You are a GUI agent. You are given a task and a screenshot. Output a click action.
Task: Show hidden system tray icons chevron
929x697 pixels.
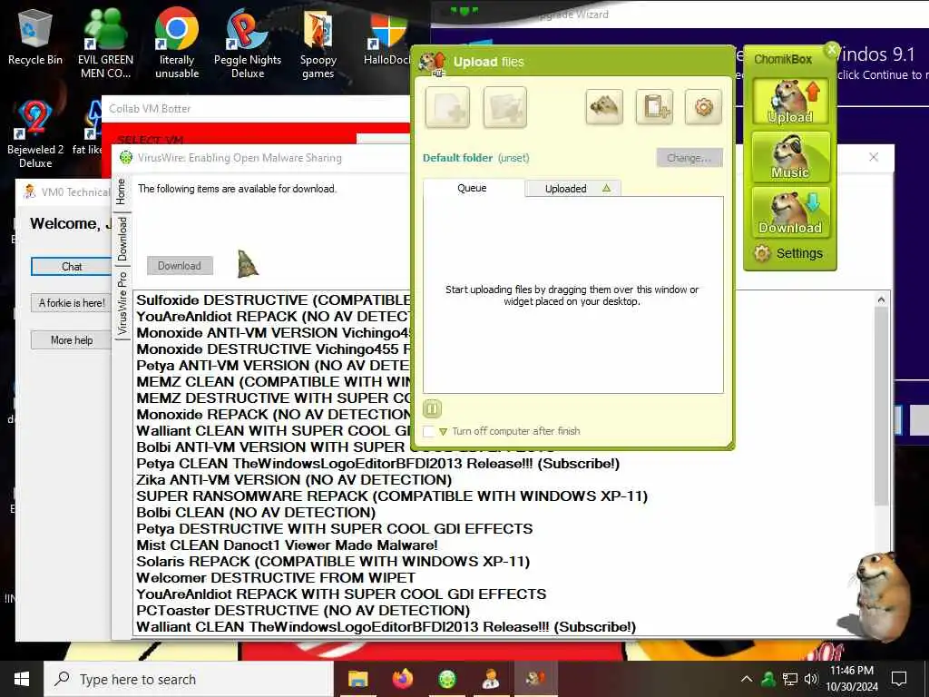747,679
